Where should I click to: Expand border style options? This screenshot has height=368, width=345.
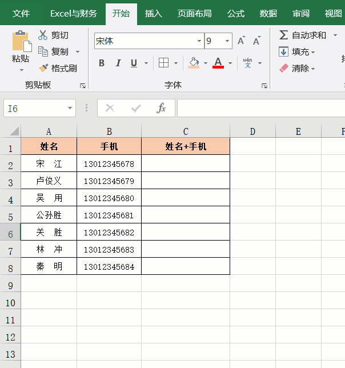click(176, 63)
